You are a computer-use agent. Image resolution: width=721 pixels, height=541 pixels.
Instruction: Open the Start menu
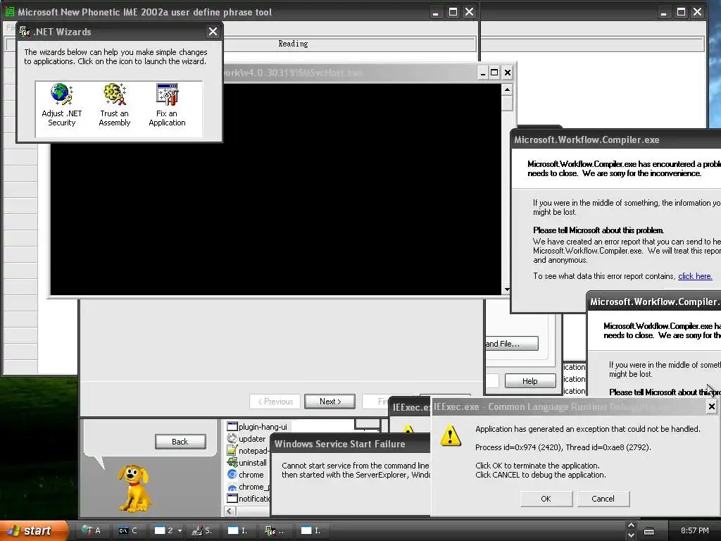click(34, 530)
